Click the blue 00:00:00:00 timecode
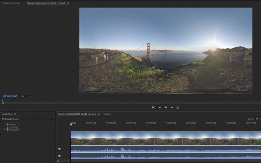 click(x=10, y=96)
